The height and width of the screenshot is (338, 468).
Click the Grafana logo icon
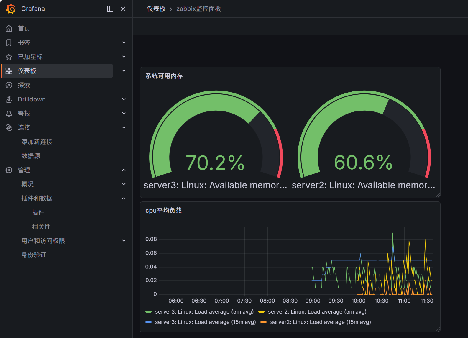tap(11, 9)
